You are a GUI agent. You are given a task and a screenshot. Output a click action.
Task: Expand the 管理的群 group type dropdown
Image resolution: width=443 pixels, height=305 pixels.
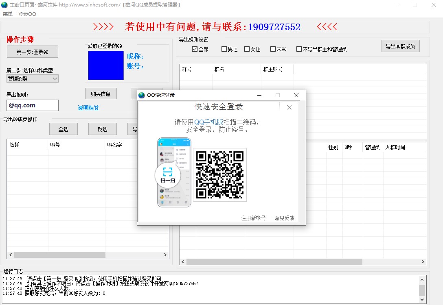(x=33, y=79)
